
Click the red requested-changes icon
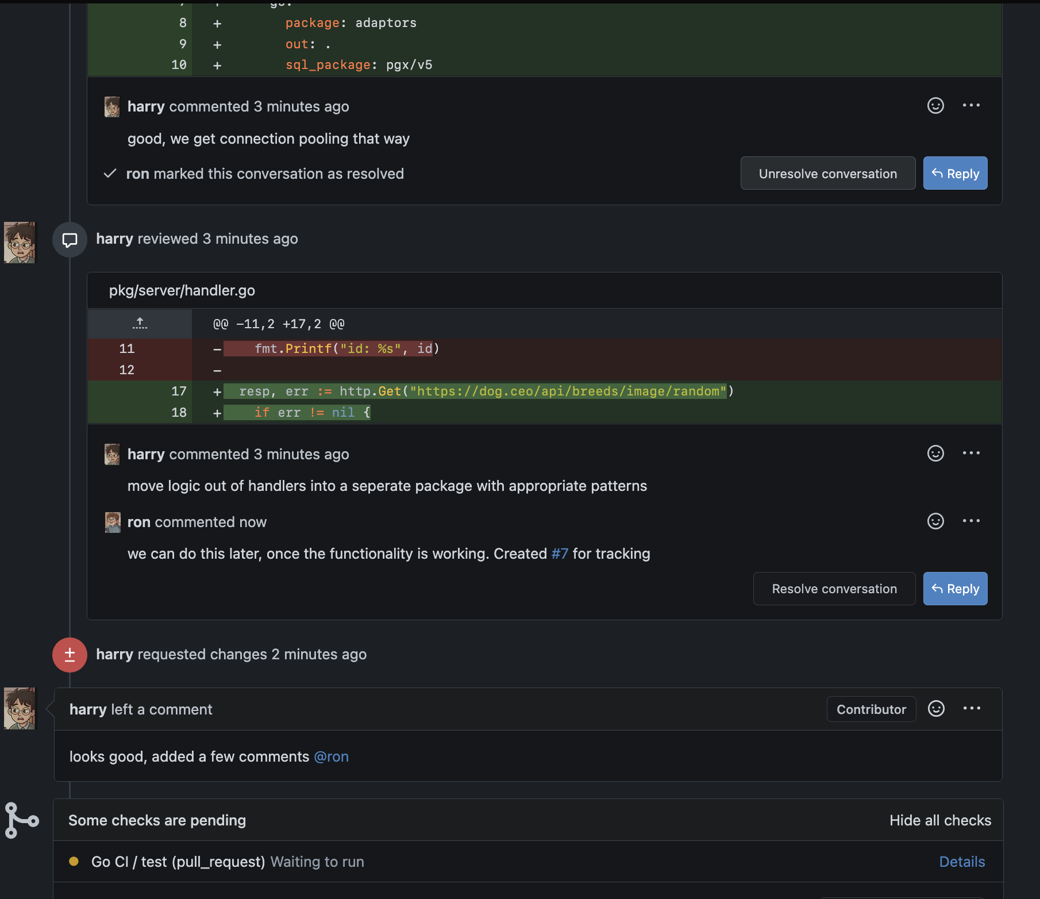coord(70,655)
